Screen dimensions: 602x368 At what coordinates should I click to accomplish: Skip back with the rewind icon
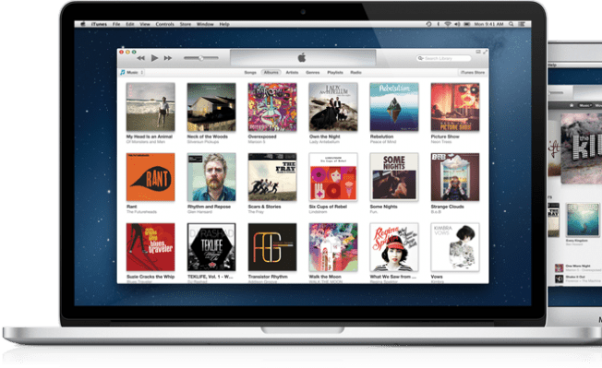141,58
